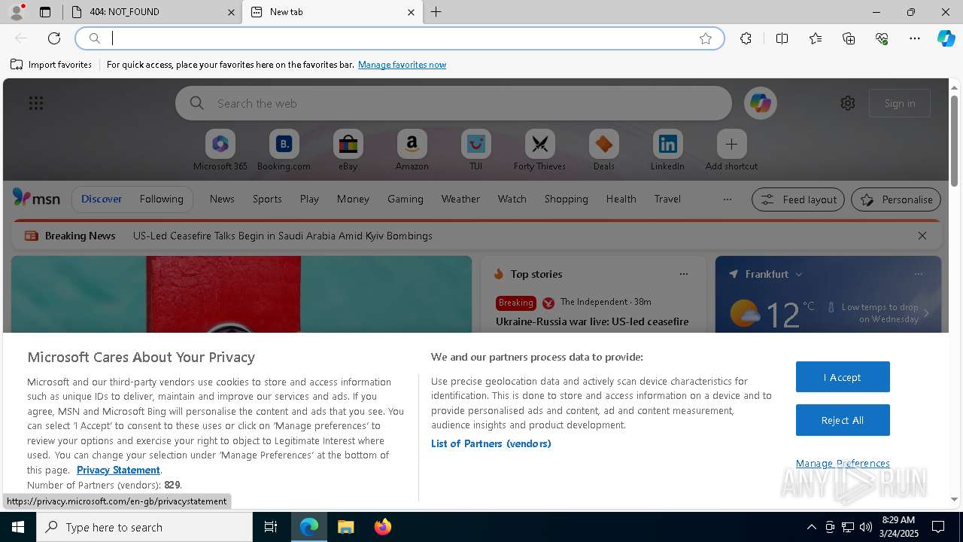
Task: Open the volume control in tray
Action: coord(865,527)
